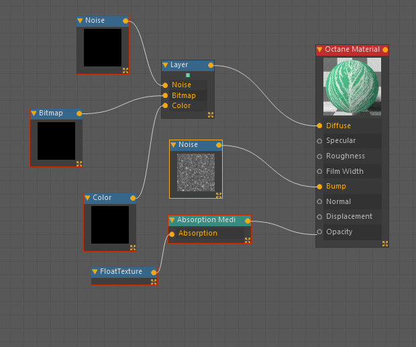Collapse the FloatTexture node triangle

95,272
